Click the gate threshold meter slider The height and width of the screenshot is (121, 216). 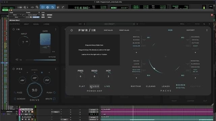click(x=45, y=43)
